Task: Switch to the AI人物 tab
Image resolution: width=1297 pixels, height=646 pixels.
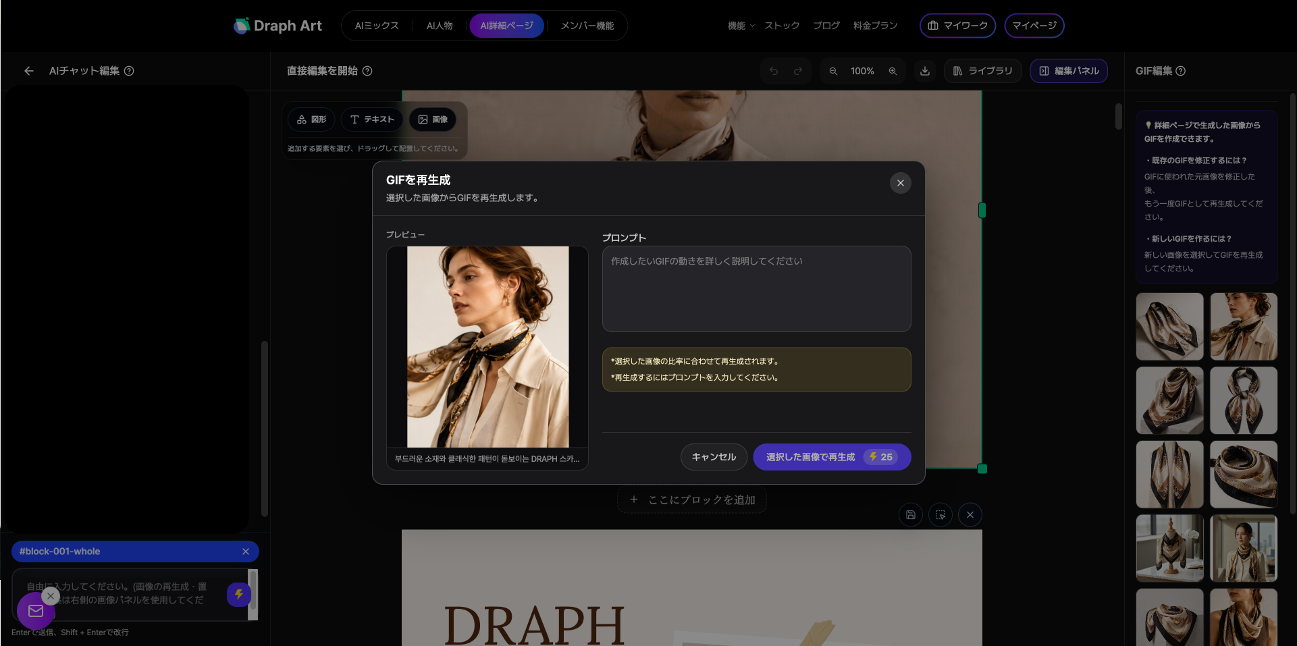Action: pos(440,26)
